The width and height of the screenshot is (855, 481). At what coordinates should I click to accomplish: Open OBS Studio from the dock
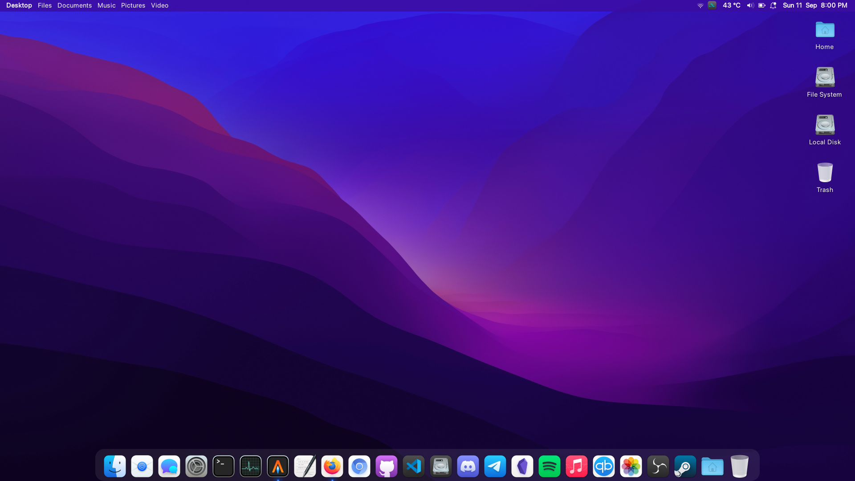(x=658, y=466)
